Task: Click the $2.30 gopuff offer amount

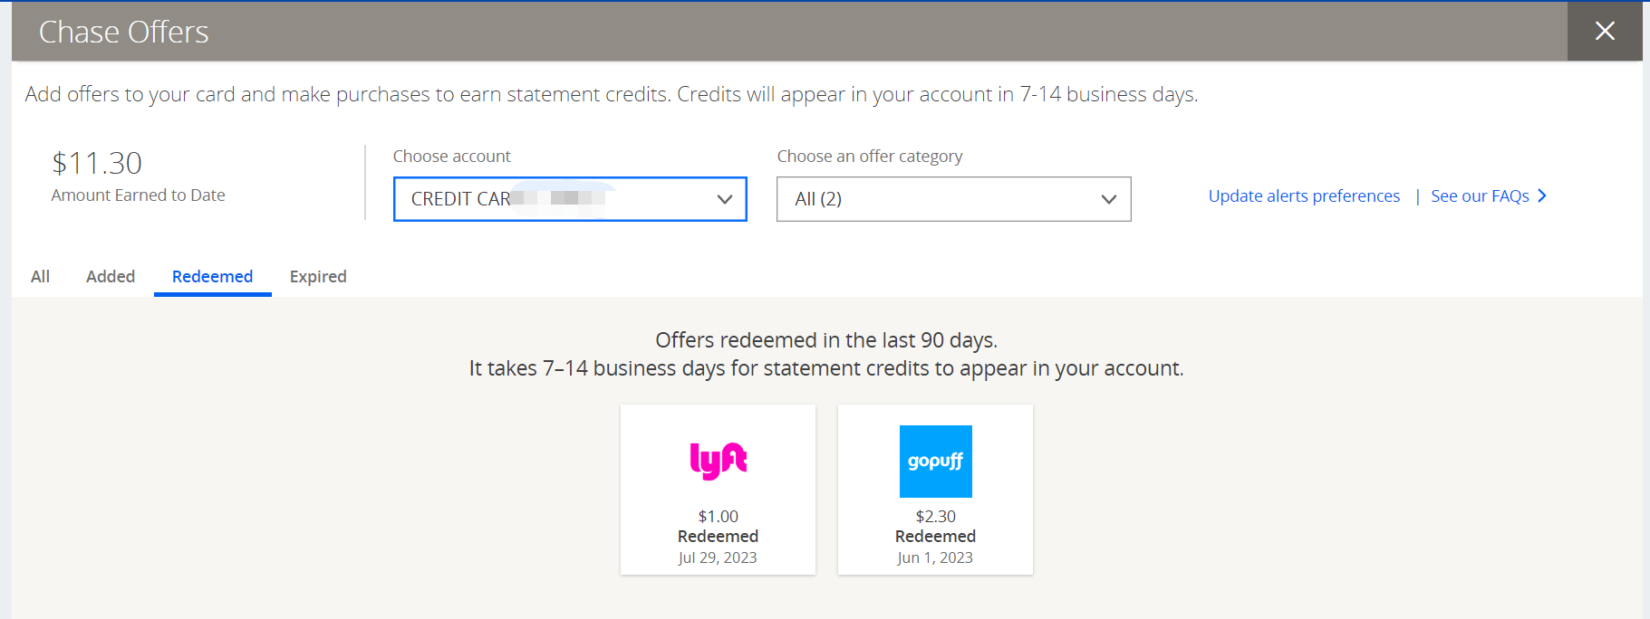Action: (935, 516)
